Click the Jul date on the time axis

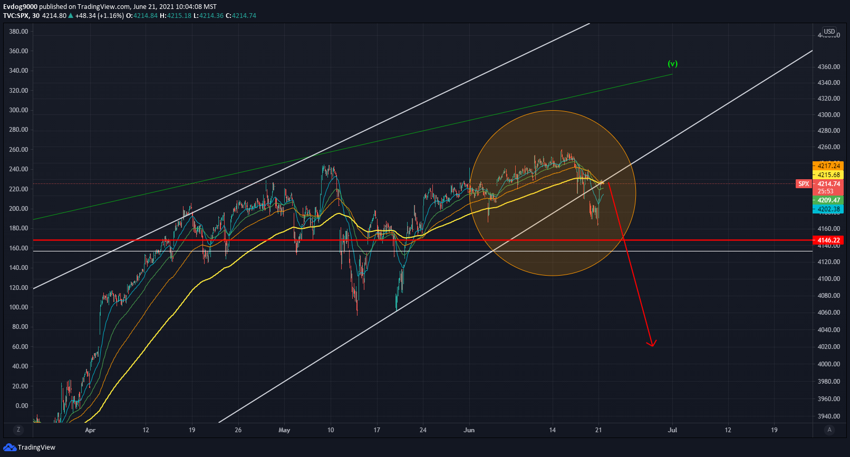(672, 430)
